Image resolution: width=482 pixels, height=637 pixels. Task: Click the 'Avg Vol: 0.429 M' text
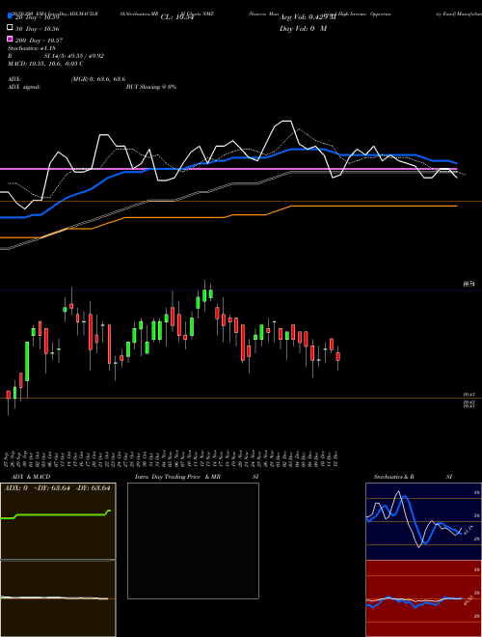308,17
